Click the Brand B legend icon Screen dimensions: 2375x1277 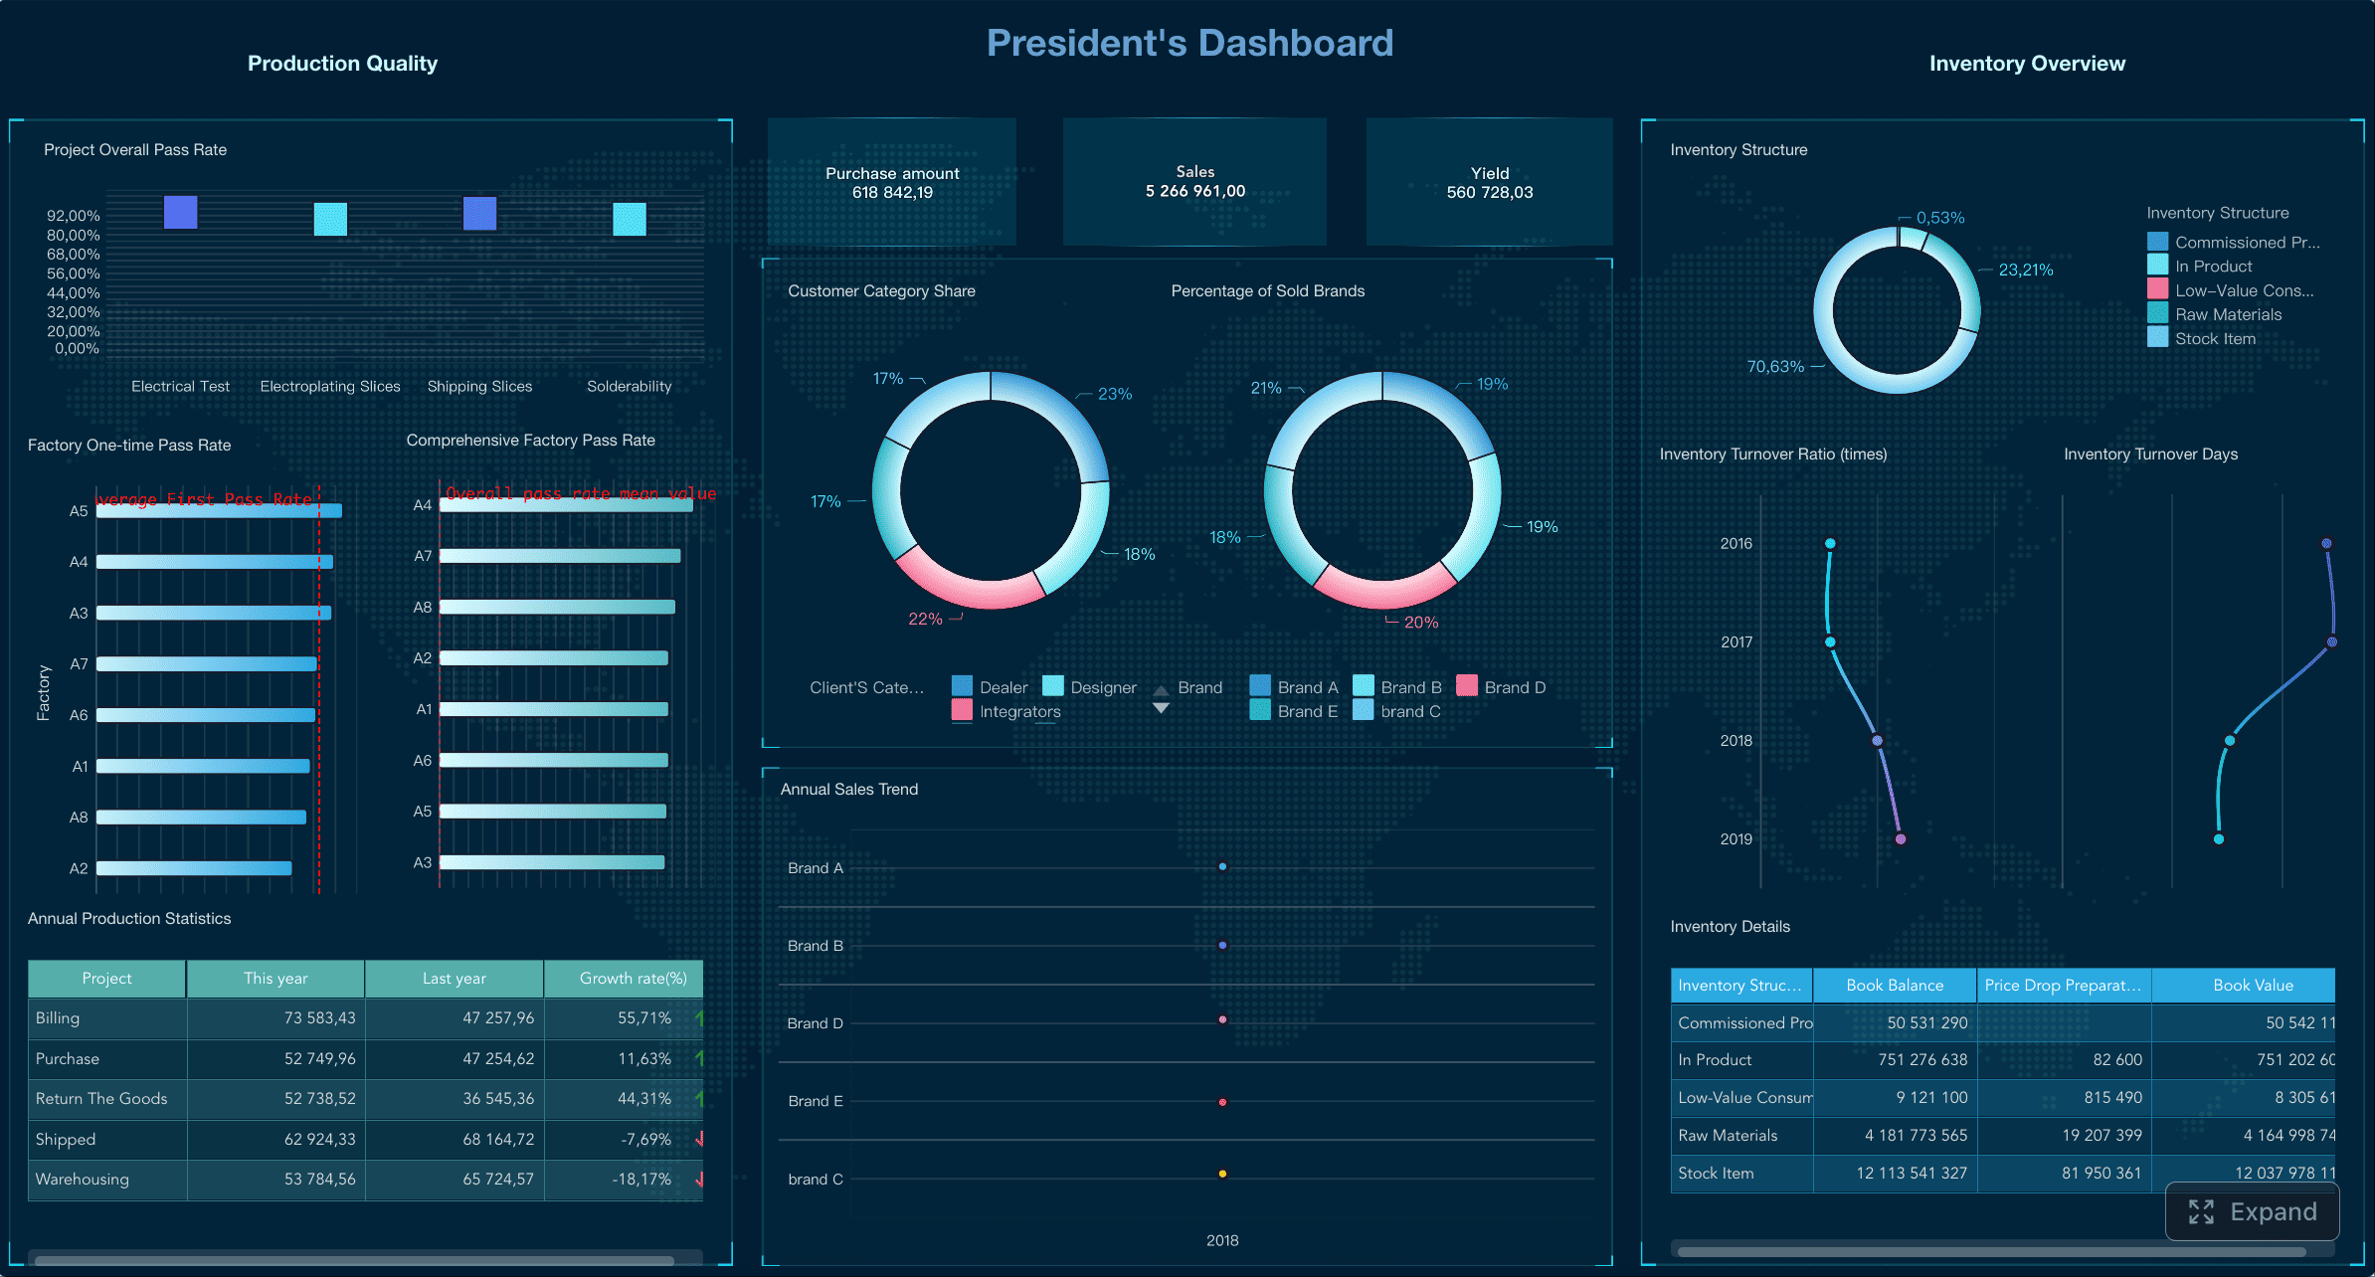(x=1364, y=686)
